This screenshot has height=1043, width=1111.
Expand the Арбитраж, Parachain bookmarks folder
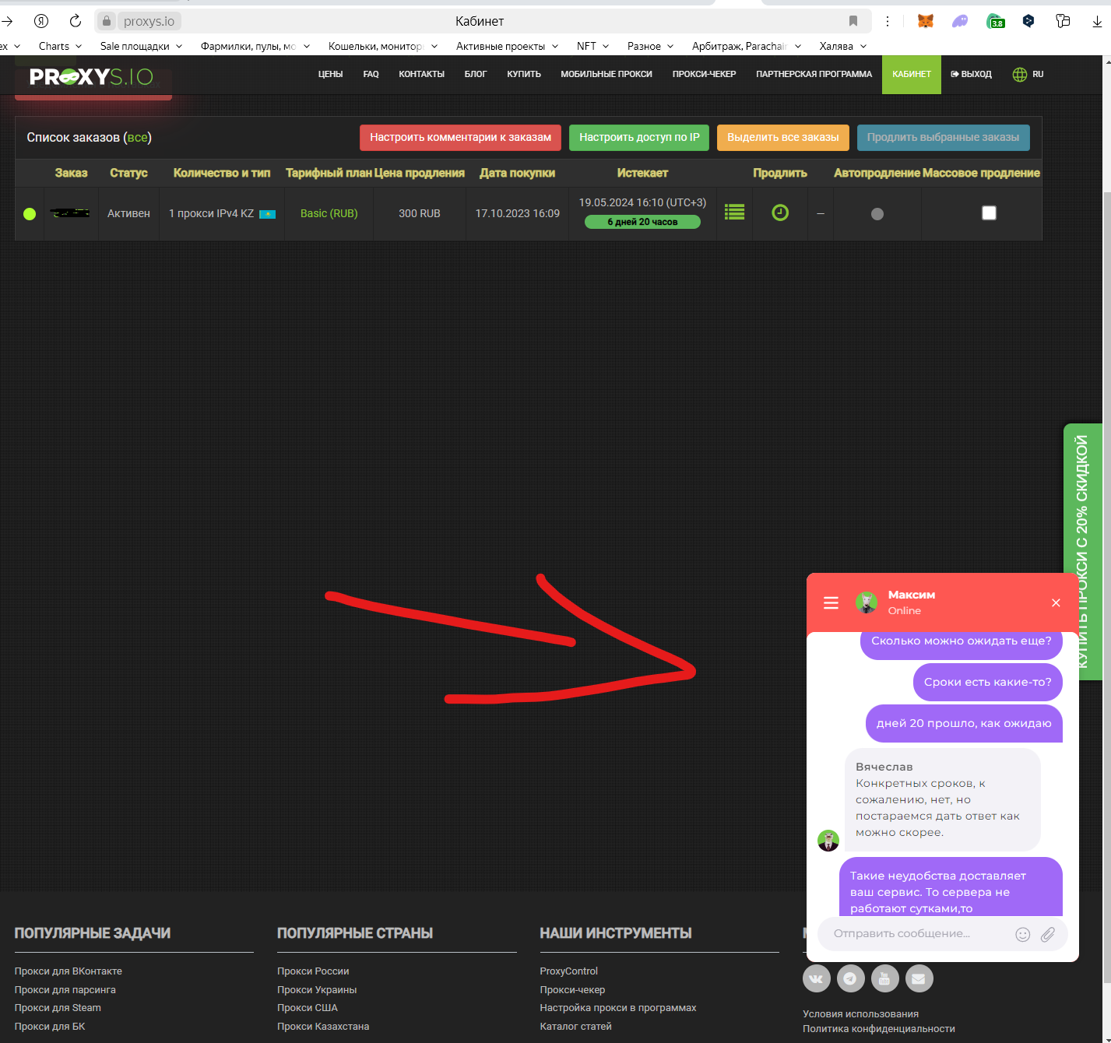coord(747,46)
